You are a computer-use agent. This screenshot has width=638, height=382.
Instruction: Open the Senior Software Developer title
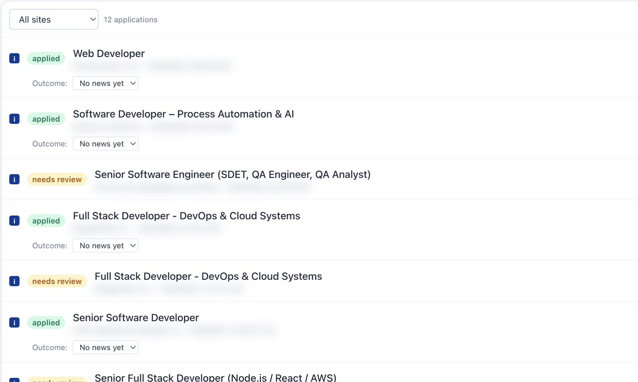click(136, 318)
